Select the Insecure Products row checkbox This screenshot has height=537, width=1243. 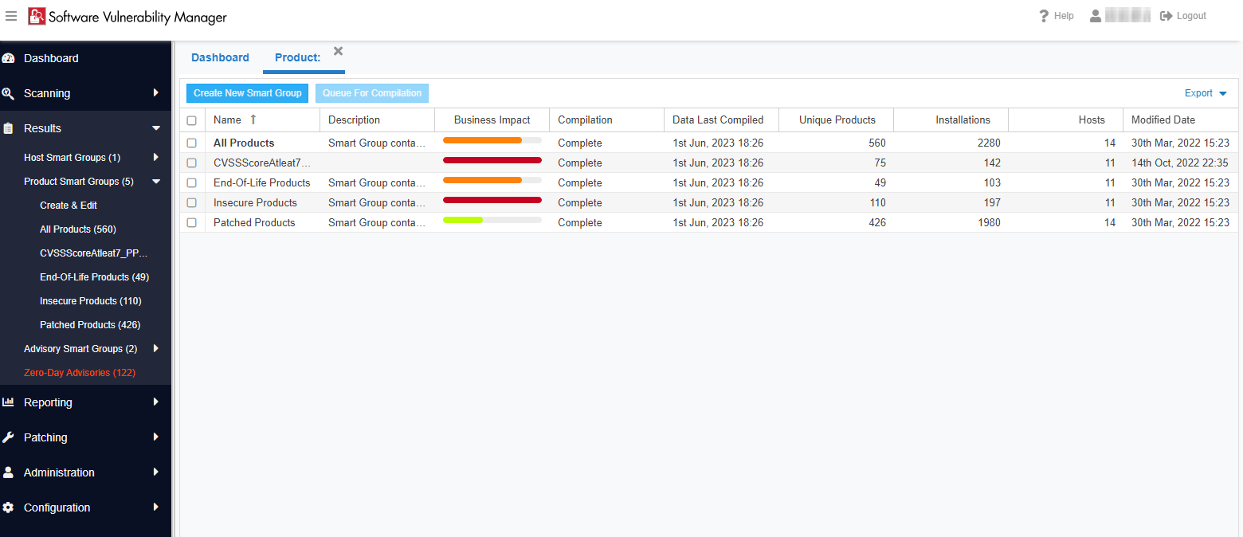click(x=191, y=203)
